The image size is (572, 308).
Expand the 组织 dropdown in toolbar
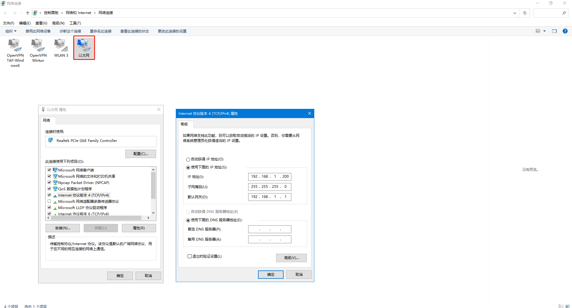coord(11,31)
